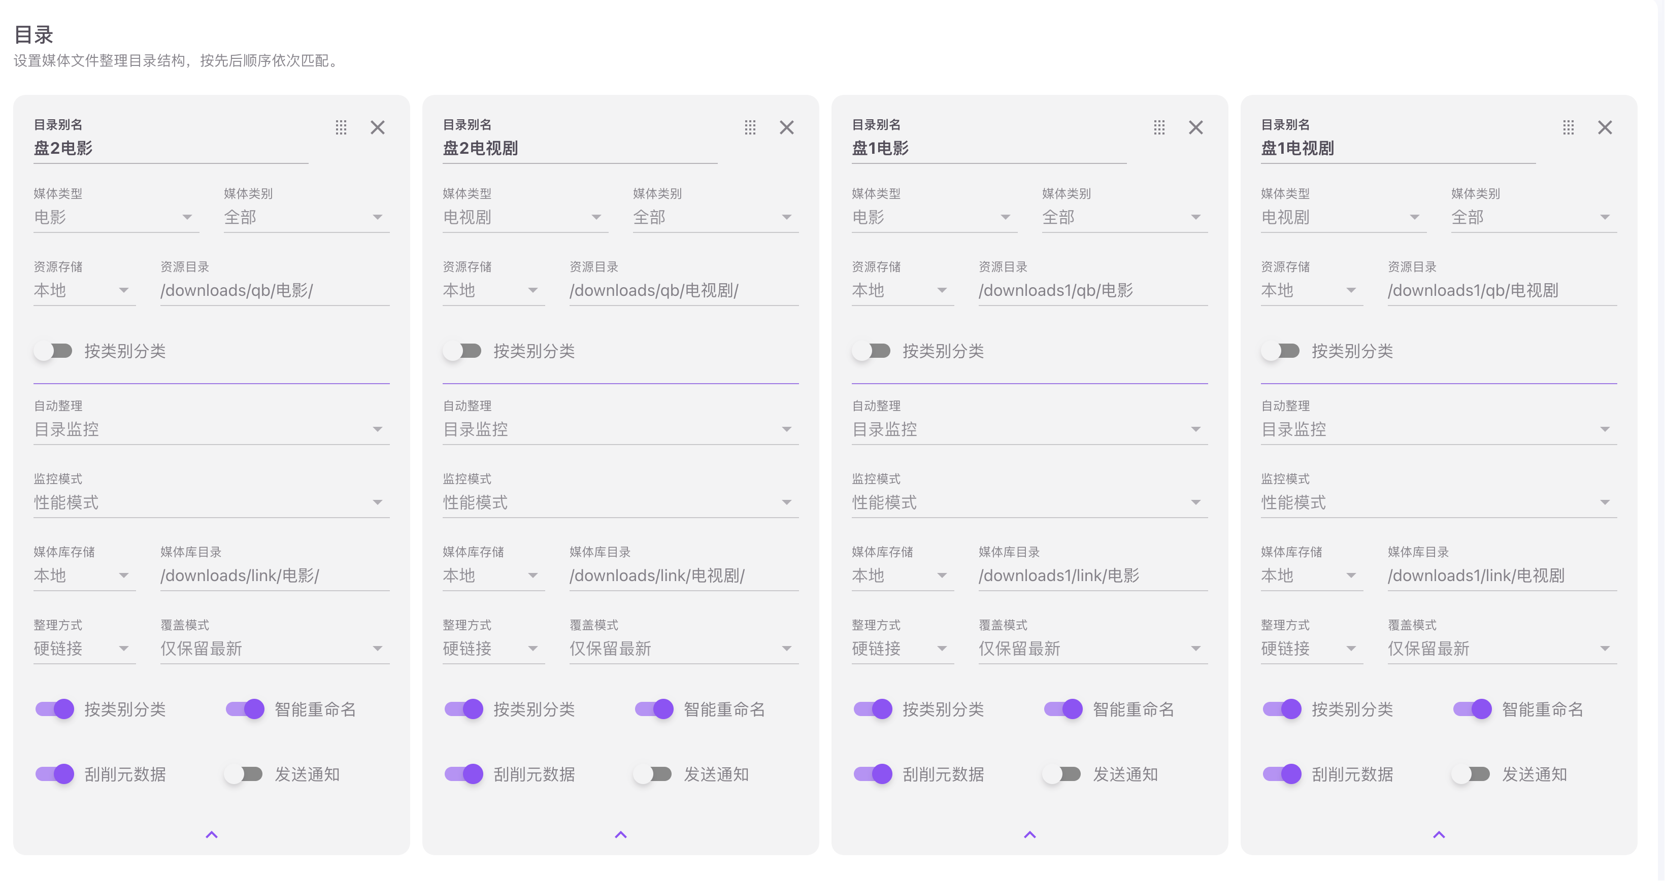Enable 发送通知 in 盘2电影 card
Viewport: 1665px width, 881px height.
[x=244, y=774]
